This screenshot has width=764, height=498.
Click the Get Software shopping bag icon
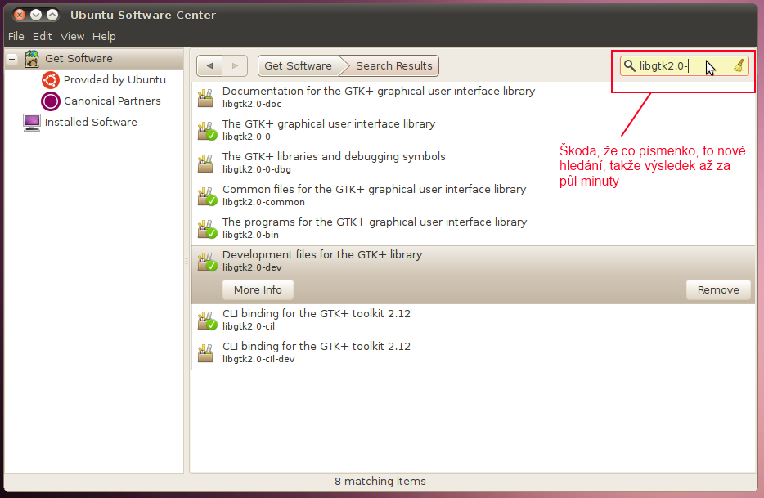coord(32,59)
